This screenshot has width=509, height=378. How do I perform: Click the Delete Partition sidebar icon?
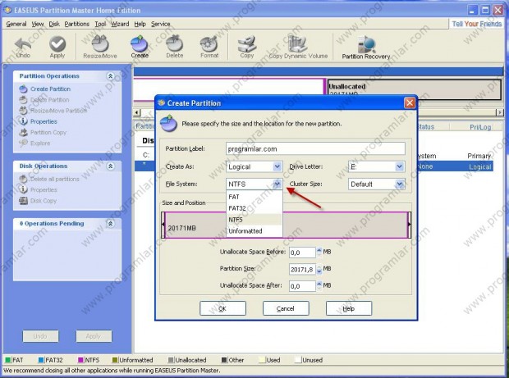click(x=23, y=100)
